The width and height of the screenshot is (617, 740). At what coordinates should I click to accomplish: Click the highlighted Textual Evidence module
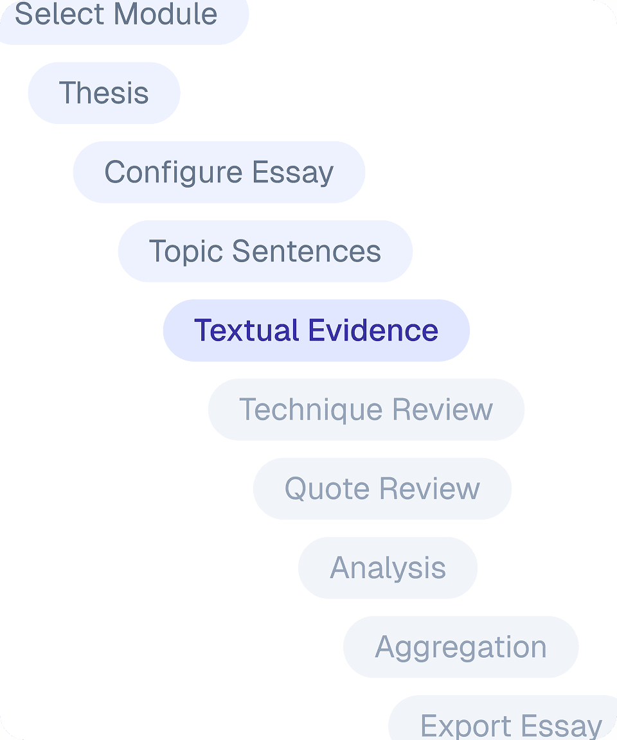[317, 330]
